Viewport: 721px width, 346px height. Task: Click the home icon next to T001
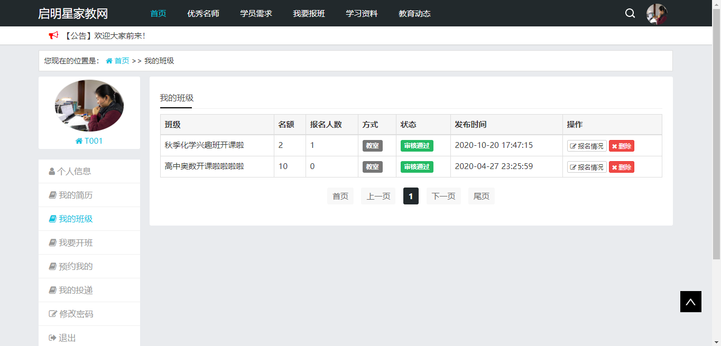click(79, 141)
